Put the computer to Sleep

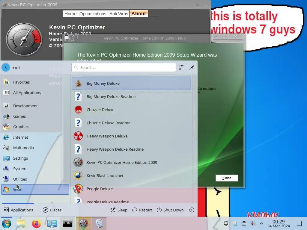(119, 210)
